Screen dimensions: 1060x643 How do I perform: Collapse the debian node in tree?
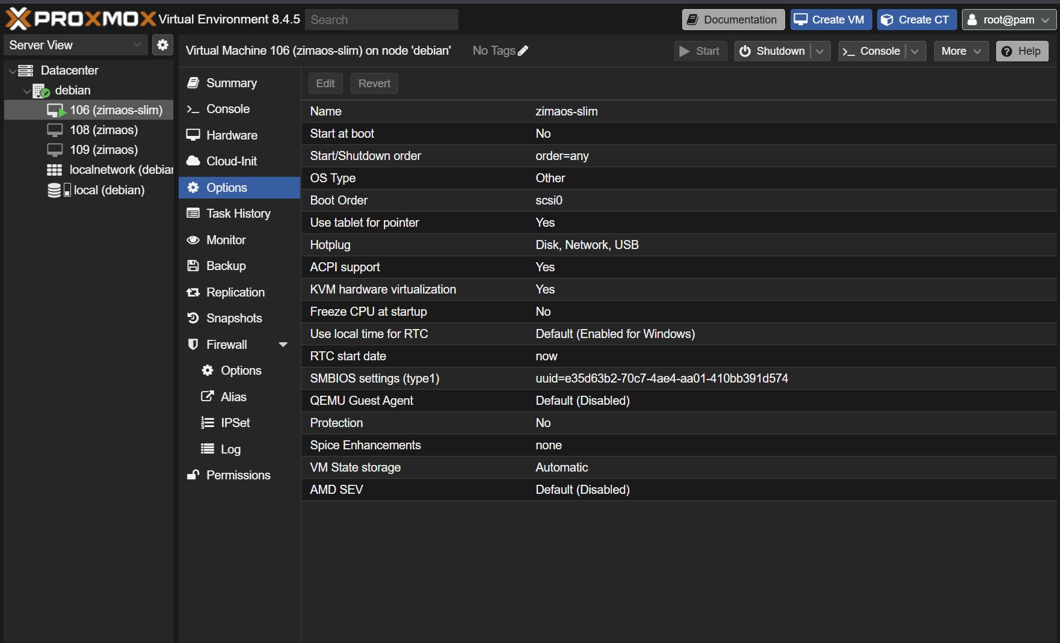click(26, 91)
